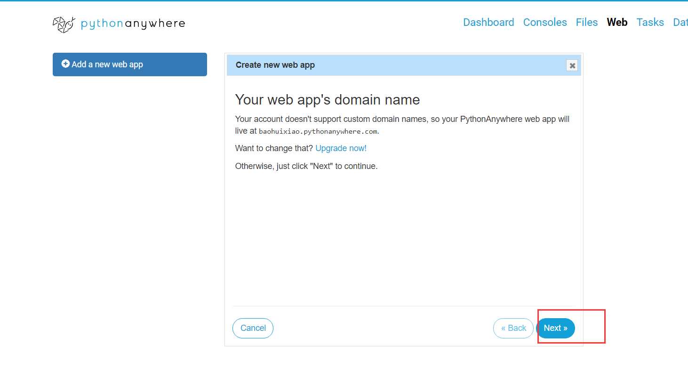Select the Web tab
Viewport: 688px width, 369px height.
617,22
